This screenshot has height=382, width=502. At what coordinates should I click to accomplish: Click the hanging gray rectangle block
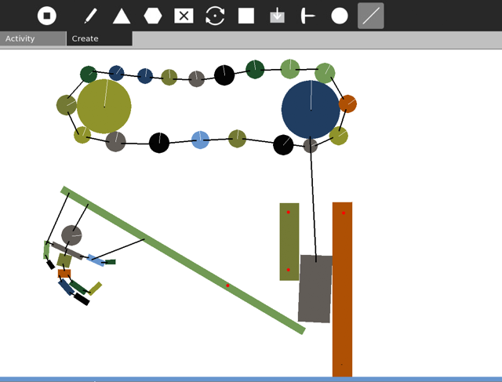click(x=315, y=290)
